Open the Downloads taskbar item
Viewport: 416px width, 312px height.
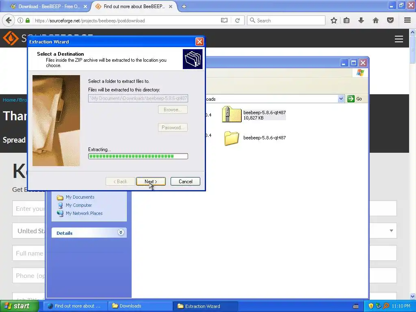[x=141, y=306]
